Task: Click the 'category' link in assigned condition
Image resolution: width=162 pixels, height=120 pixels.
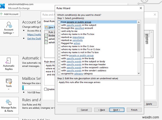Action: click(x=79, y=74)
